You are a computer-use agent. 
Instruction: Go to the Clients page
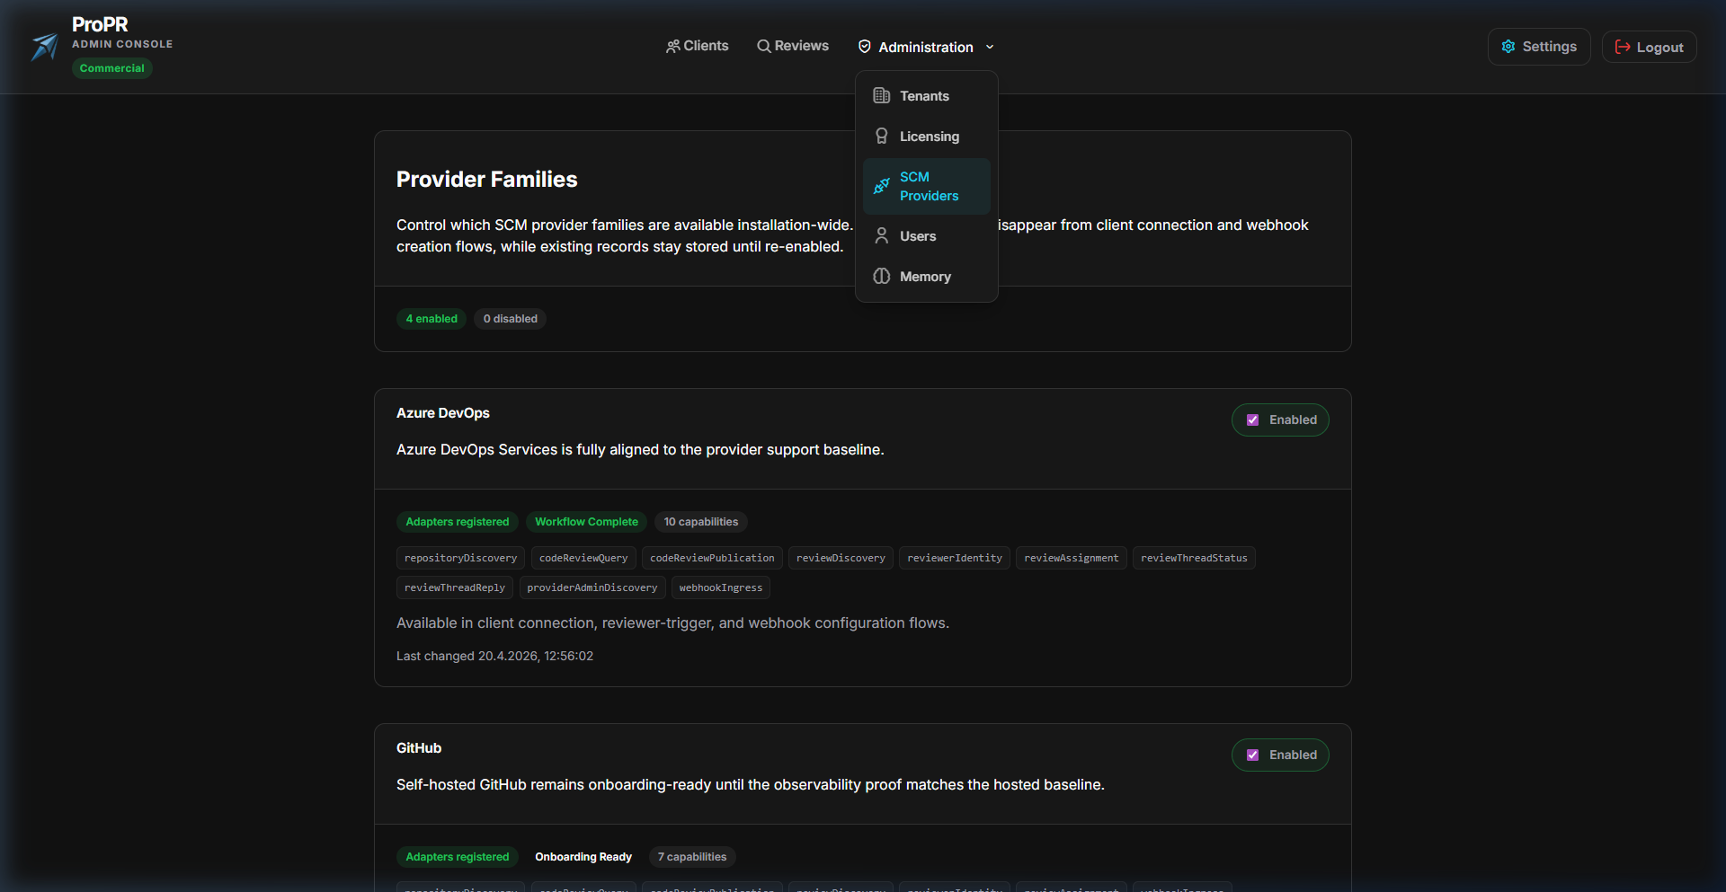pyautogui.click(x=698, y=46)
